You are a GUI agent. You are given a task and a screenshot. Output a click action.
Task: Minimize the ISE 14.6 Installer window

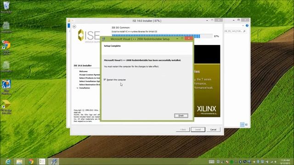(207, 20)
